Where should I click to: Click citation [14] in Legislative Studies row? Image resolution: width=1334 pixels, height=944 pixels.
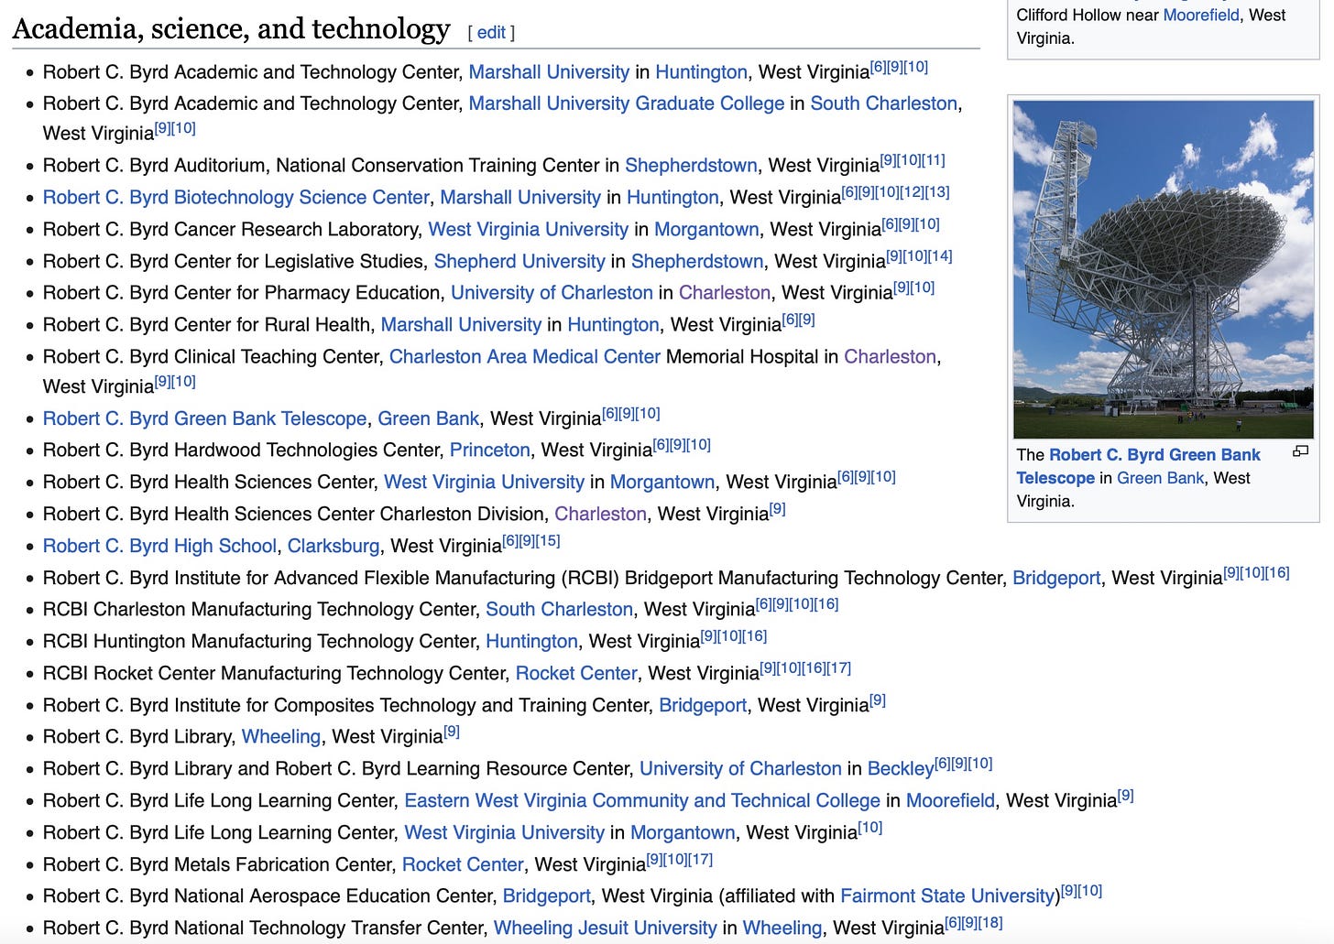click(x=940, y=256)
